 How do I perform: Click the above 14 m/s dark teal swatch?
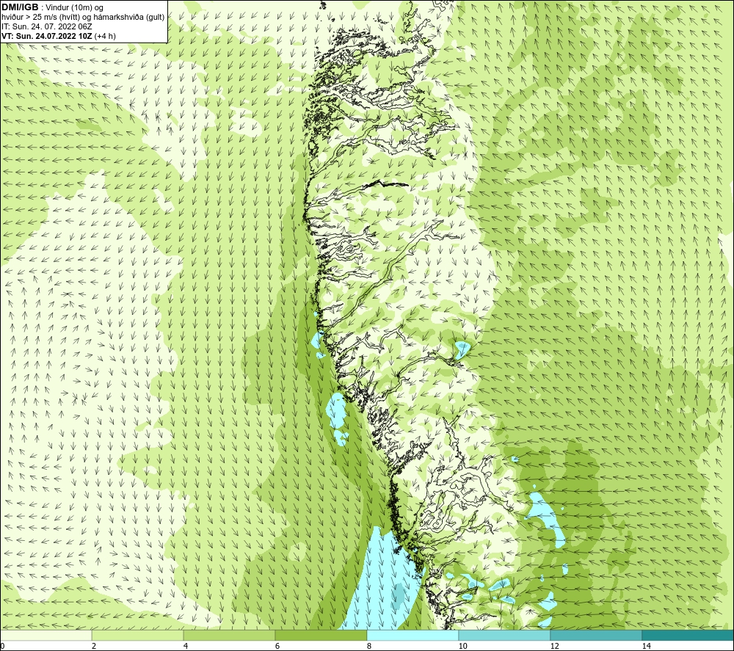(688, 636)
